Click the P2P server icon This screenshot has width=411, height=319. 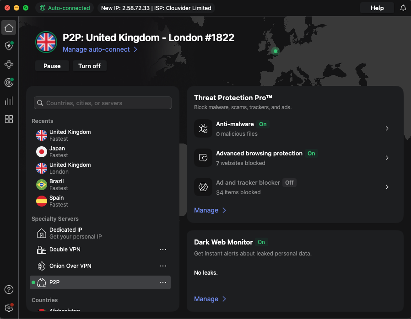41,282
